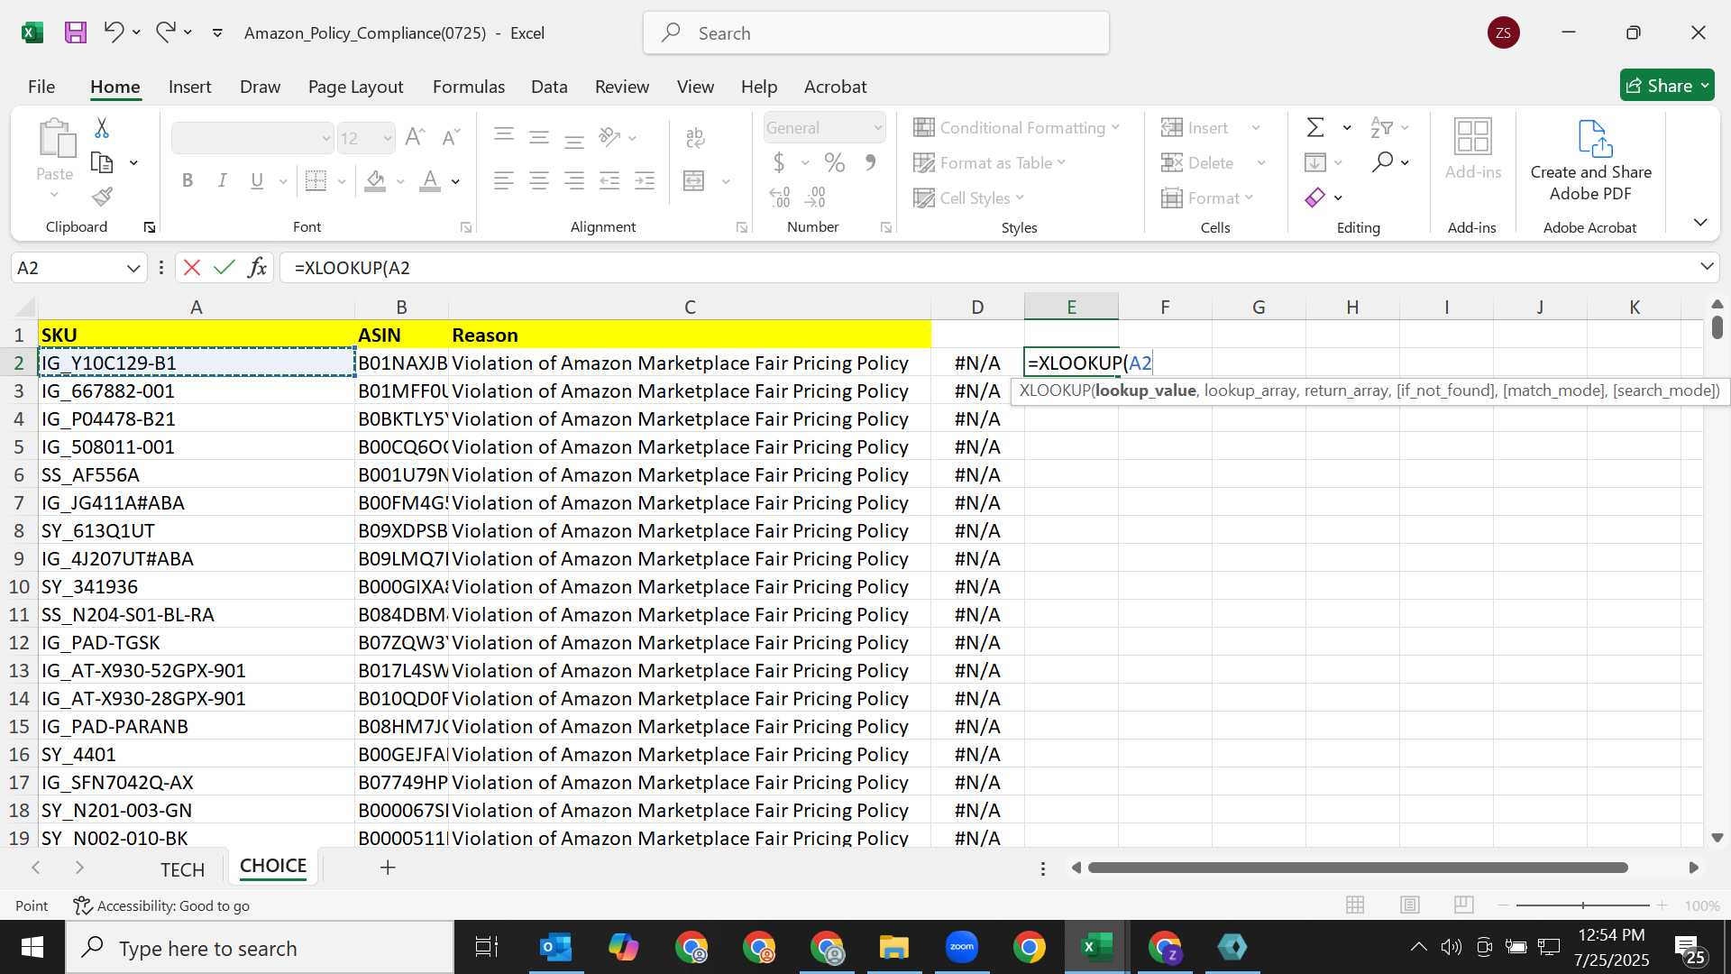Click the Comma Style icon
The width and height of the screenshot is (1731, 974).
coord(870,163)
